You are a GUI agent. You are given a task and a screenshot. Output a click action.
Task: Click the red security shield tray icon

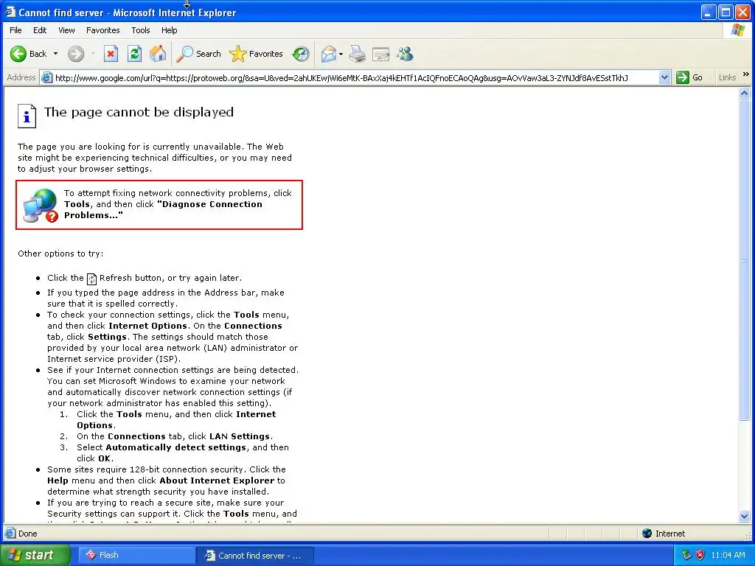(x=700, y=555)
